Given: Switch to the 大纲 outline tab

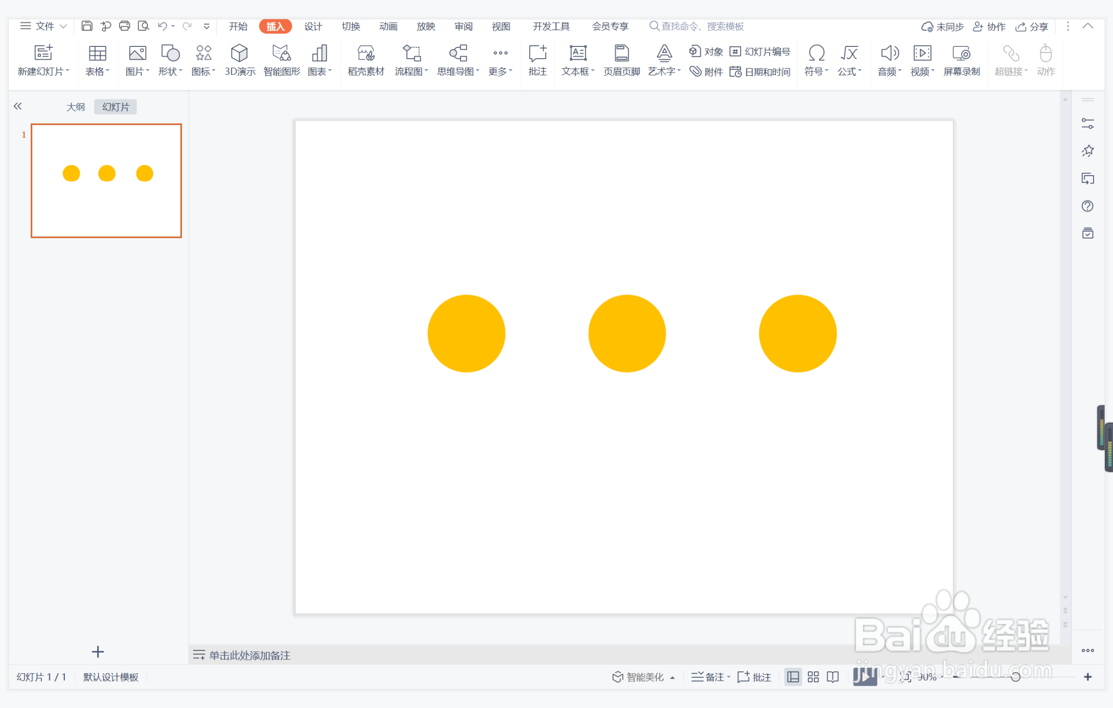Looking at the screenshot, I should 75,107.
